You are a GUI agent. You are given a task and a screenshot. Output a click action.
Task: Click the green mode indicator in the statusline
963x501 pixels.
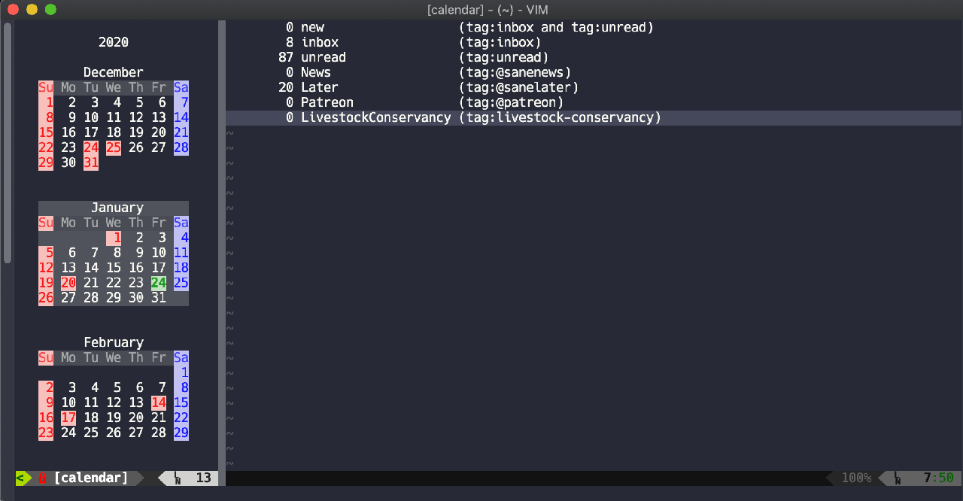click(23, 478)
